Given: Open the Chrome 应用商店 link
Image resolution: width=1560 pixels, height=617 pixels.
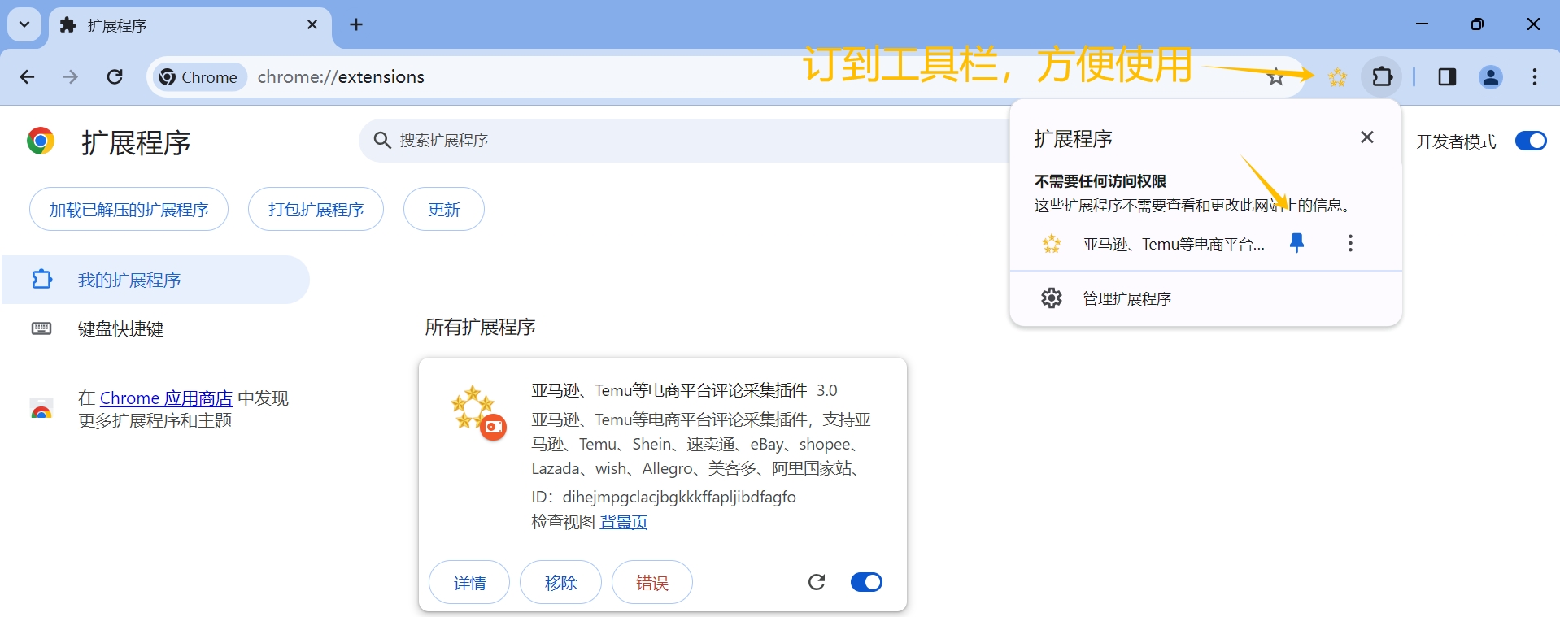Looking at the screenshot, I should [x=166, y=398].
